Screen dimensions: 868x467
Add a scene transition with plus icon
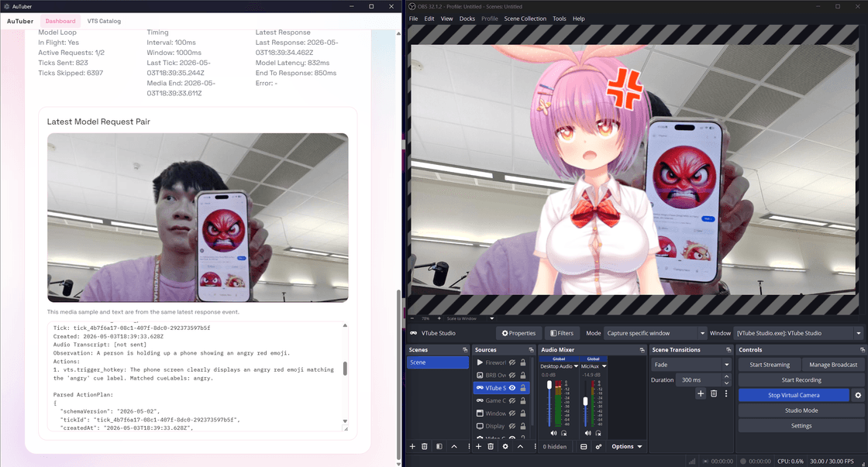point(701,393)
